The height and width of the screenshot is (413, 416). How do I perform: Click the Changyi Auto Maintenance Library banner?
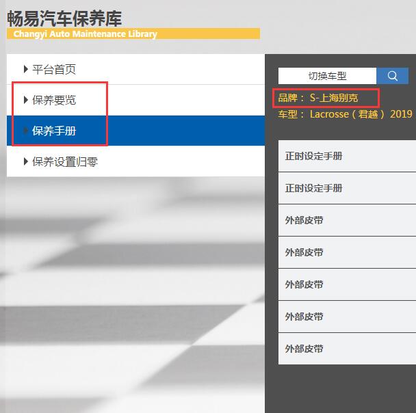pos(133,34)
